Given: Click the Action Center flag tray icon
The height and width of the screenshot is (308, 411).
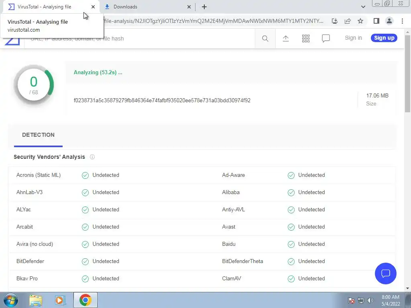Looking at the screenshot, I should pos(351,301).
